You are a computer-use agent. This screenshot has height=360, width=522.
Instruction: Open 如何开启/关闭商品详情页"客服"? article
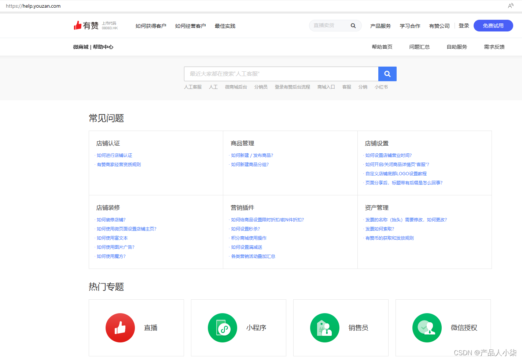pyautogui.click(x=397, y=165)
